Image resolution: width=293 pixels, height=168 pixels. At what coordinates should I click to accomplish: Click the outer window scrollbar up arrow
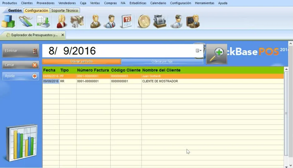[x=291, y=44]
